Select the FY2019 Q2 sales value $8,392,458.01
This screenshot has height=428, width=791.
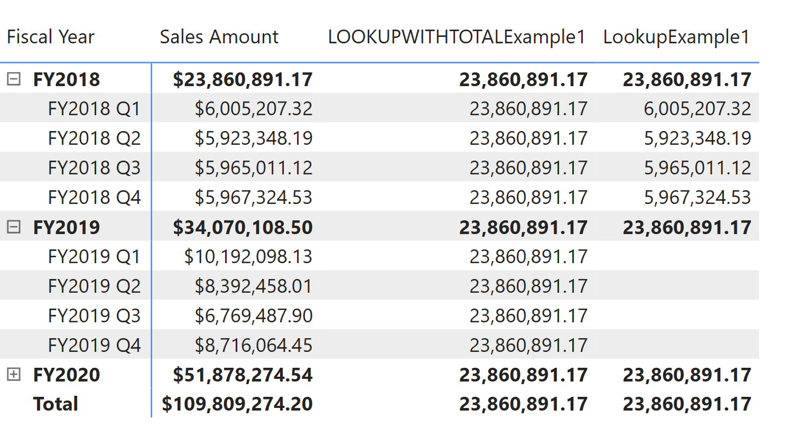pos(253,286)
